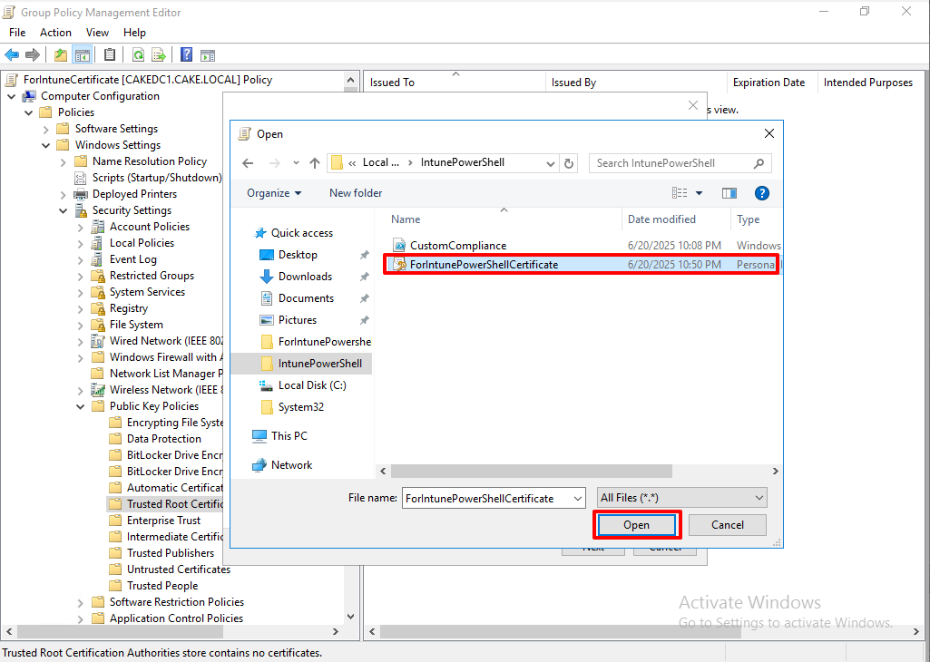Image resolution: width=930 pixels, height=662 pixels.
Task: Open the File menu
Action: click(17, 33)
